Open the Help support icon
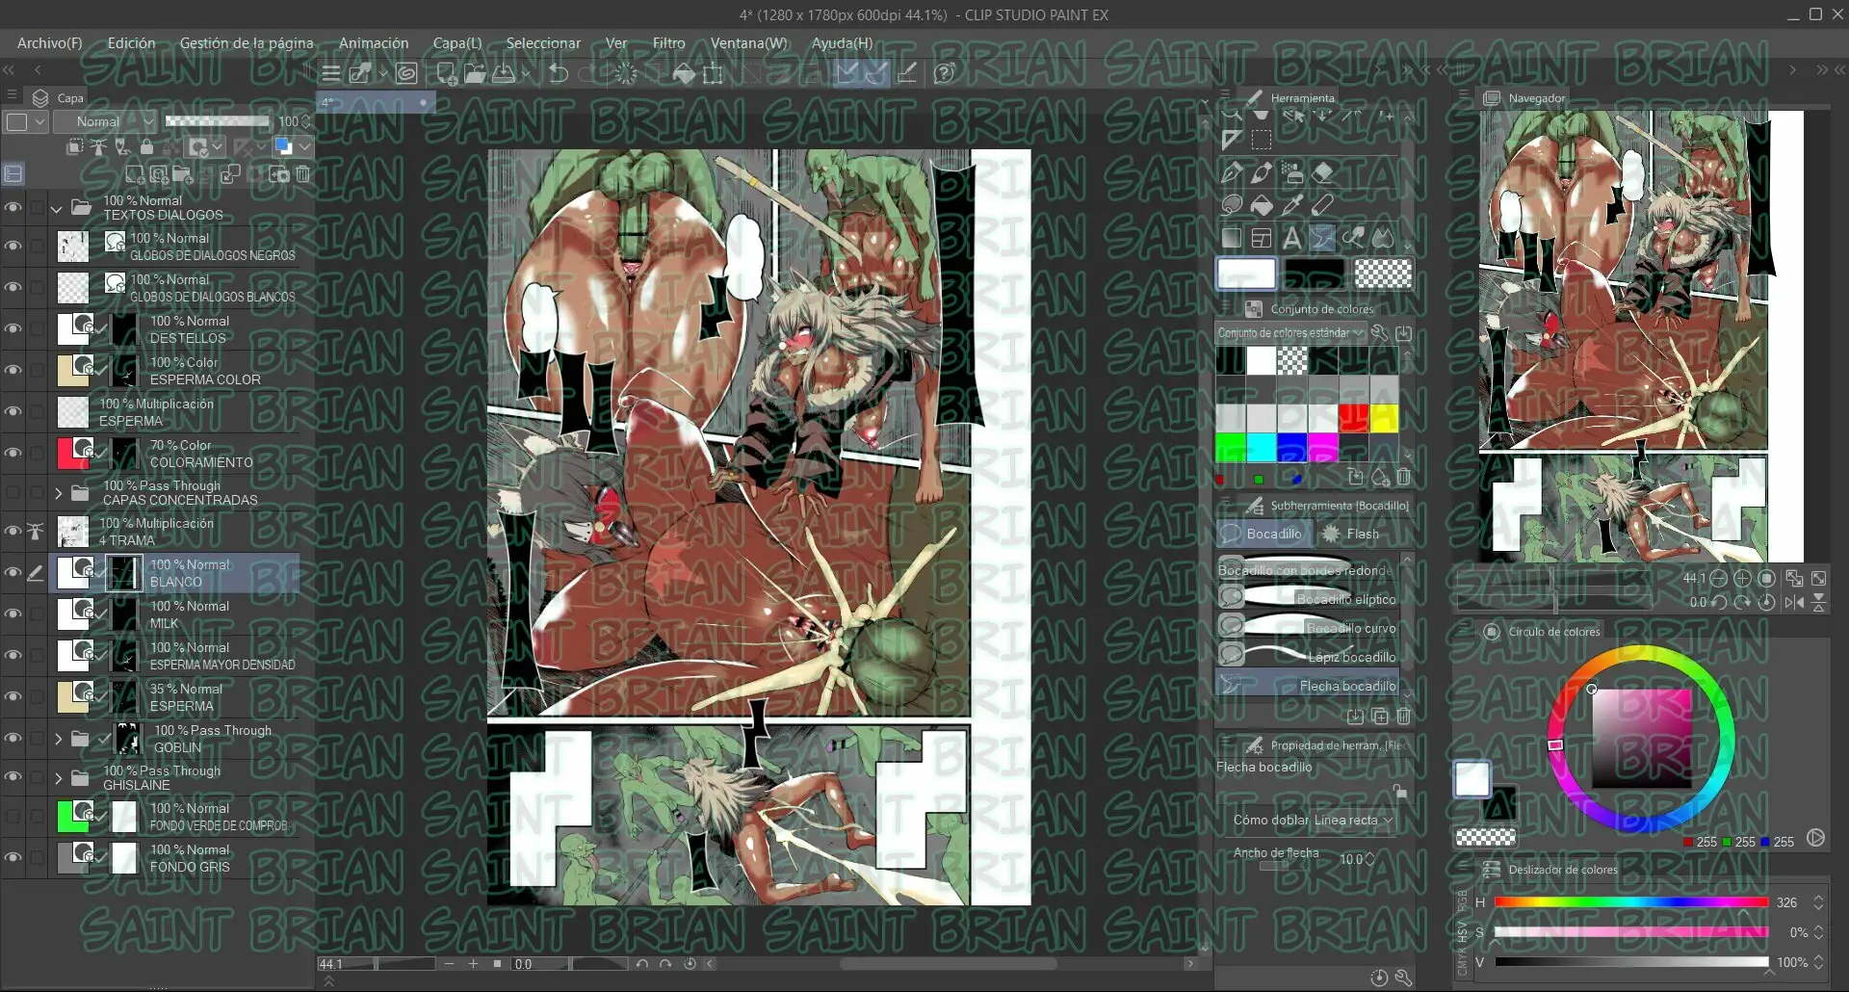Viewport: 1849px width, 992px height. point(945,73)
